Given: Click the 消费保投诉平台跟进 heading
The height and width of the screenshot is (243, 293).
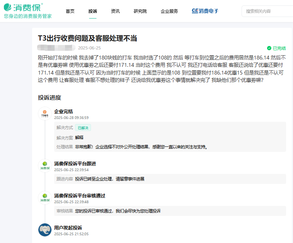Looking at the screenshot, I should tap(75, 163).
